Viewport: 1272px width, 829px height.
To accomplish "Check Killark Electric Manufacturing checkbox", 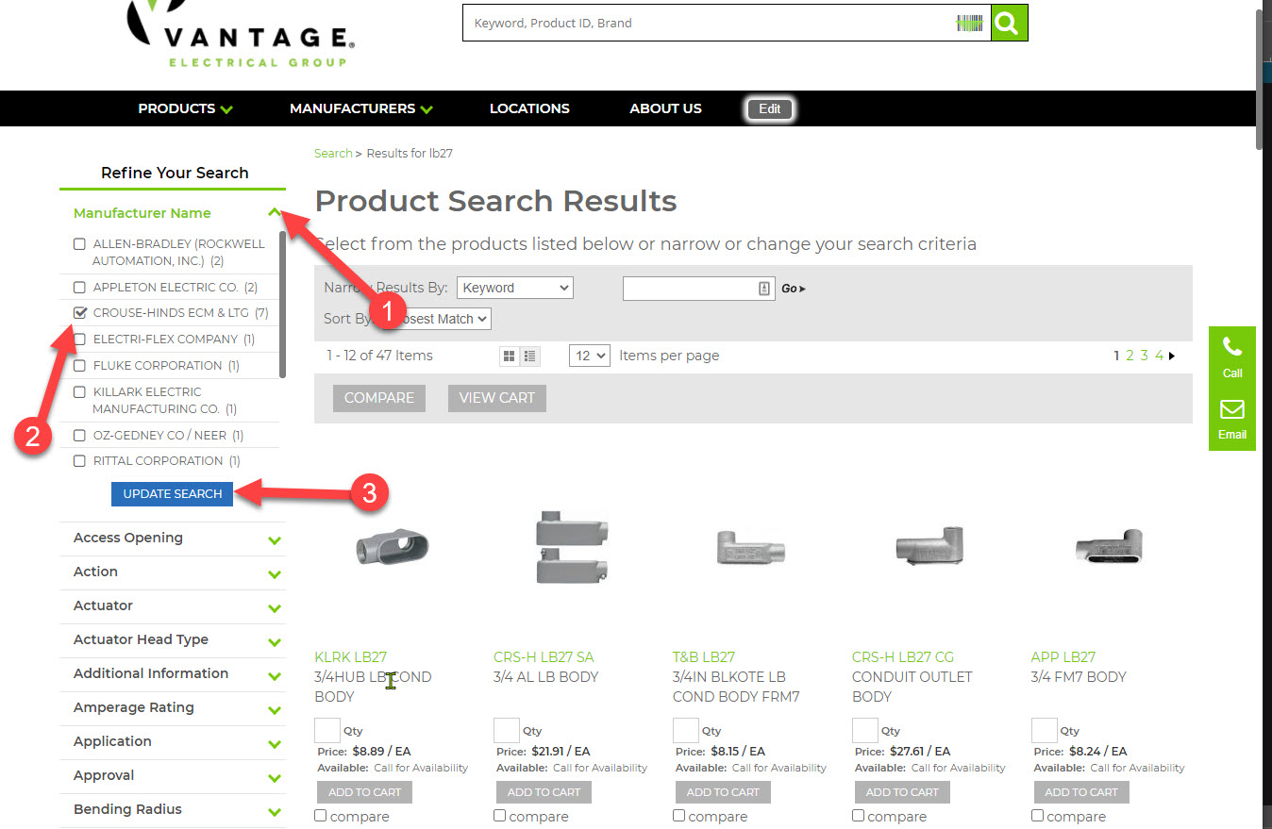I will tap(80, 392).
